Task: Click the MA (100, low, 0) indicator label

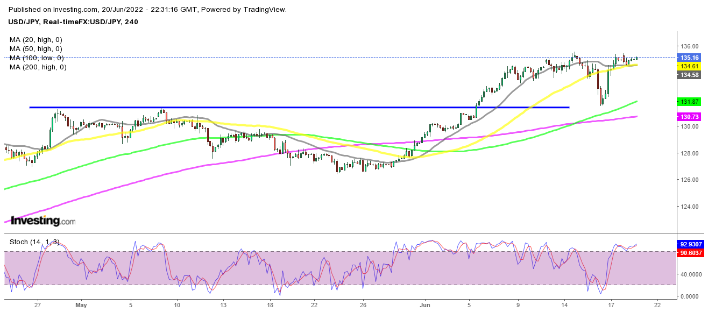Action: (36, 58)
